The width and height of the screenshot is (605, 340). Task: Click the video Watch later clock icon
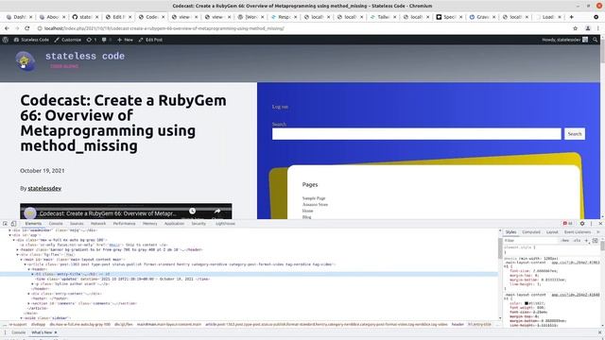tap(192, 212)
